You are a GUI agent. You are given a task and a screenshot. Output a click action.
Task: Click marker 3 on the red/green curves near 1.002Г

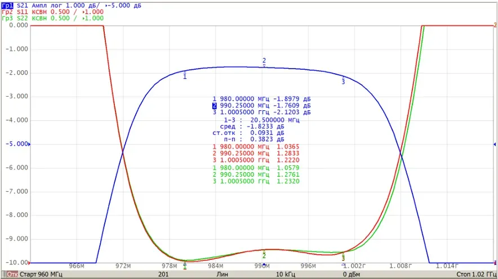343,257
